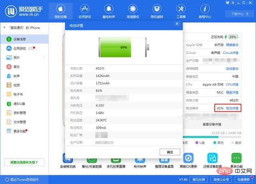Screen dimensions: 256x184
Task: Click the teal 其他 legend swatch
Action: 215,142
